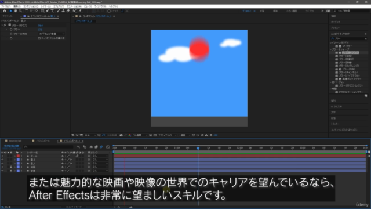Select the Puppet Pin tool
This screenshot has width=371, height=209.
80,11
